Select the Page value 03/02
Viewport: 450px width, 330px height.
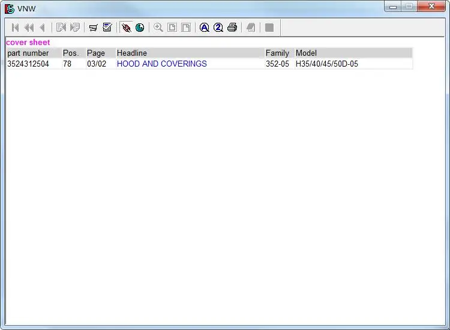pos(97,64)
